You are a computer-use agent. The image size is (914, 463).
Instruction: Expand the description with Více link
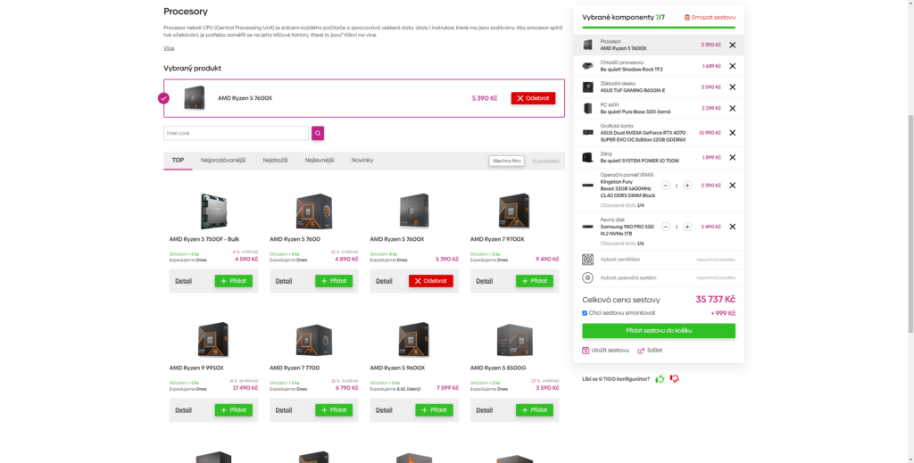tap(169, 48)
